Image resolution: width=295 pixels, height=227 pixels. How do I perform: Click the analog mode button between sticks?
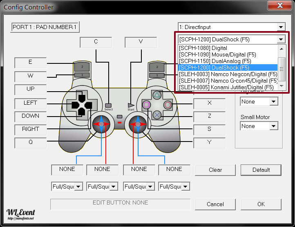pyautogui.click(x=119, y=117)
